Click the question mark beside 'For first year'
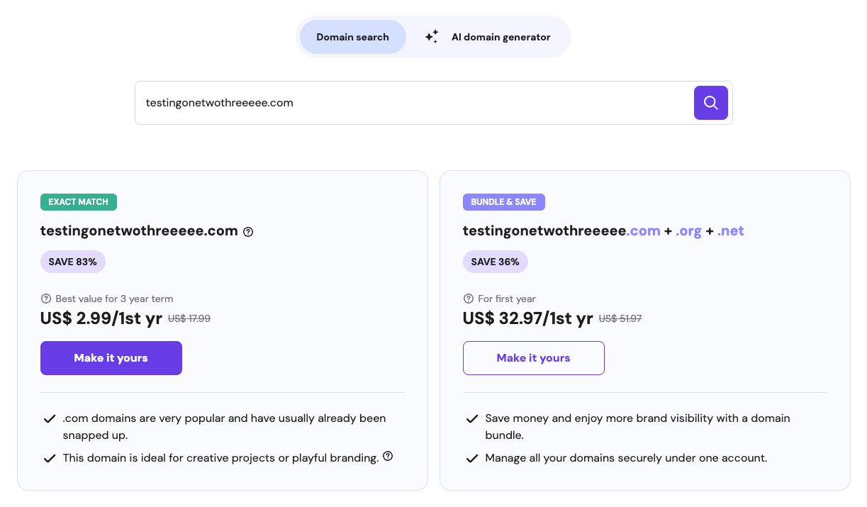 coord(469,299)
